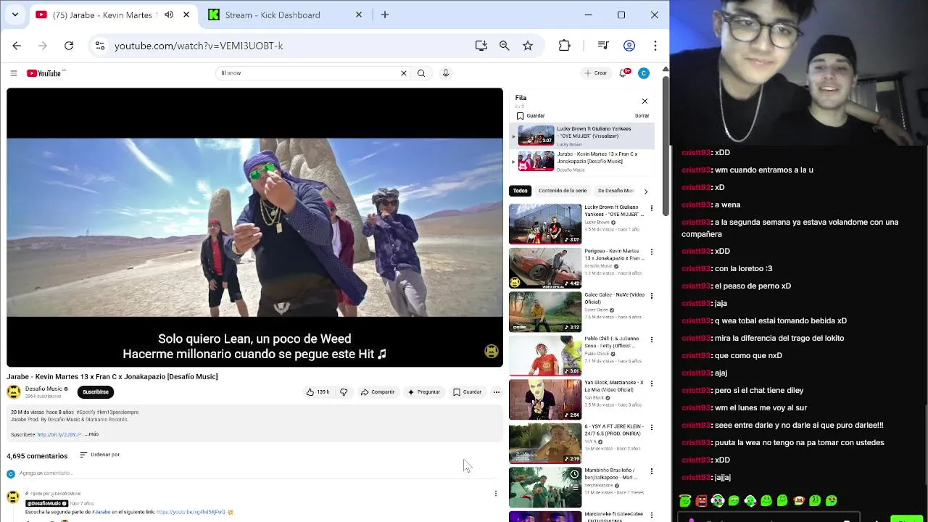Reload the current page
Screen dimensions: 928x522
[x=69, y=46]
